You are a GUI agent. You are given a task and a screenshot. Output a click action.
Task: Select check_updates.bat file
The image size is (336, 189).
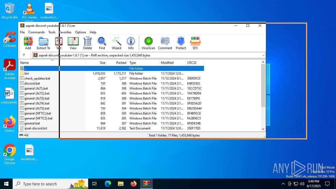(112, 78)
